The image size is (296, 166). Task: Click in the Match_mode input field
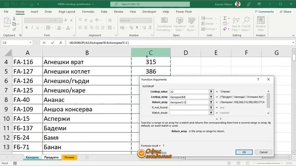[x=189, y=113]
